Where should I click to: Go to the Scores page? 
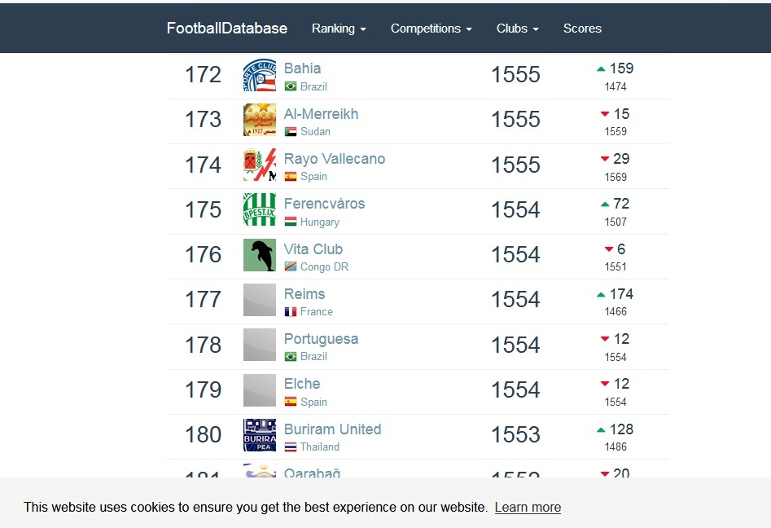point(582,29)
